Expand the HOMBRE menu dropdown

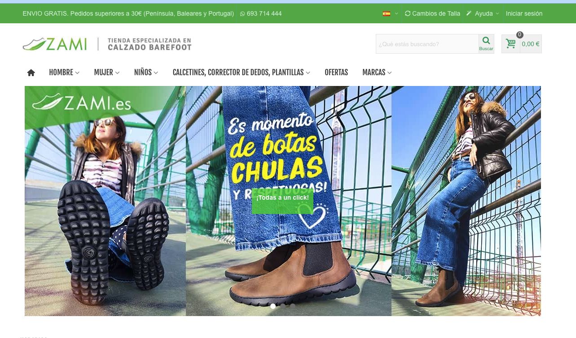pos(64,73)
